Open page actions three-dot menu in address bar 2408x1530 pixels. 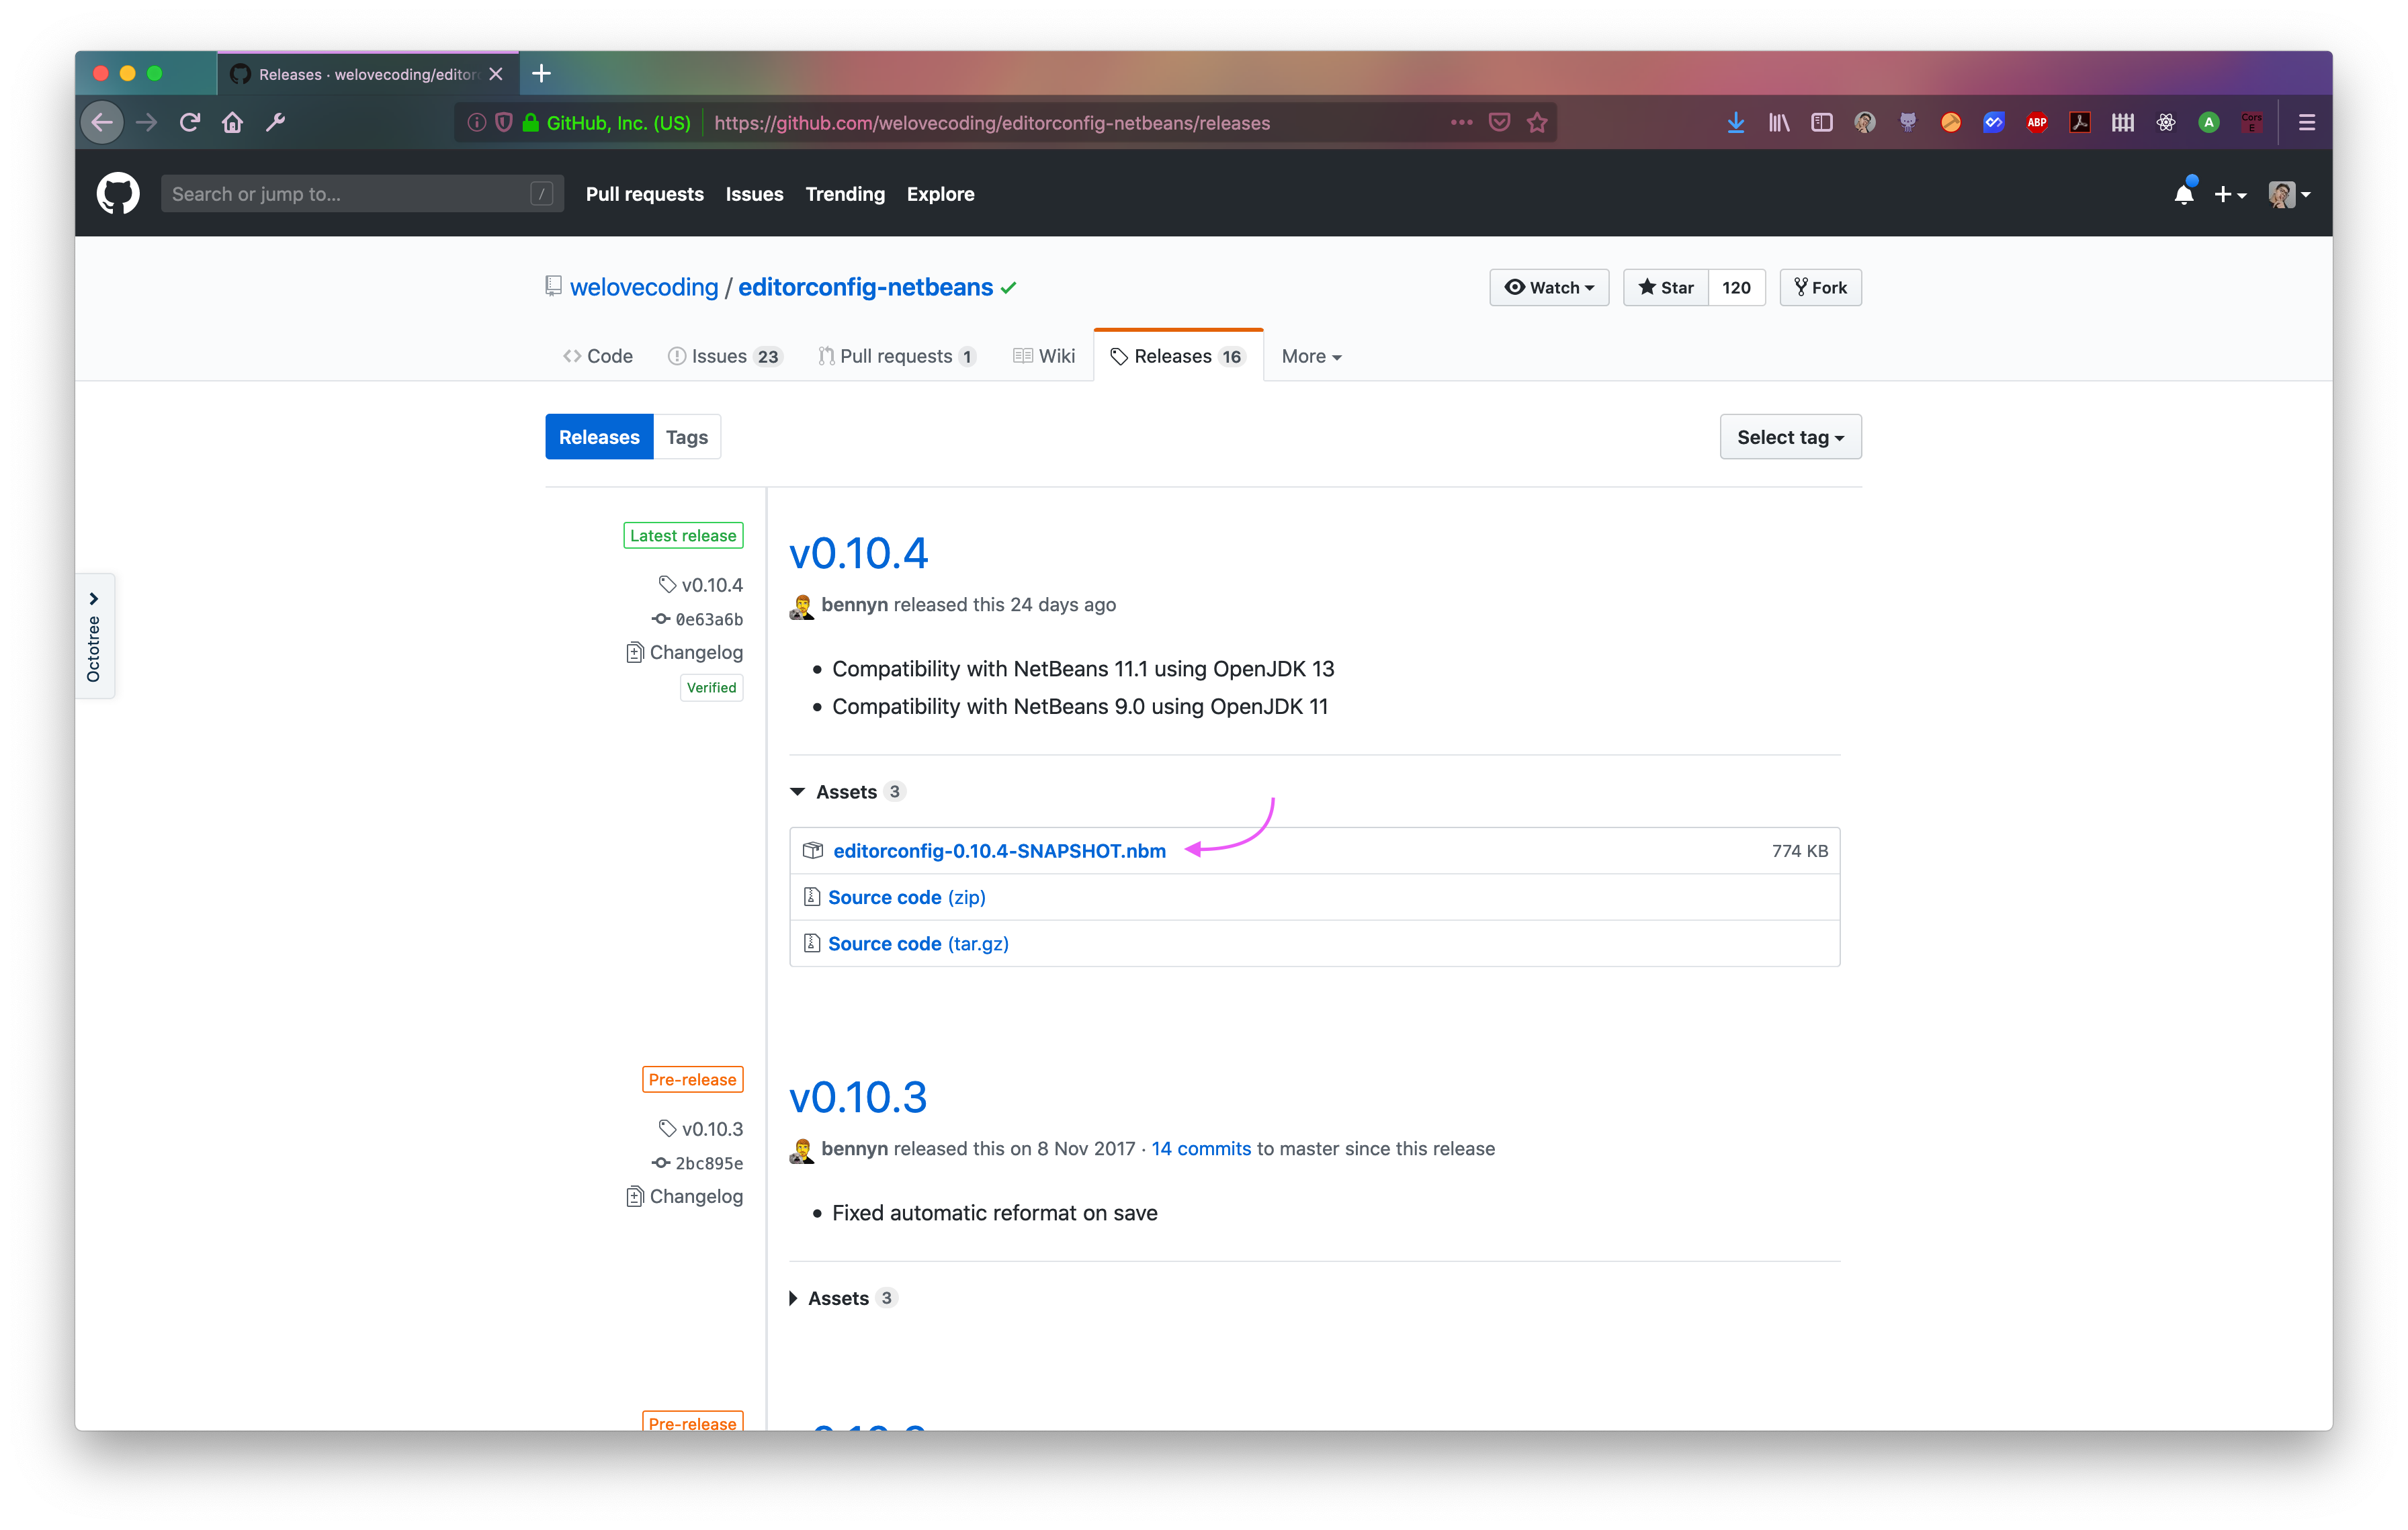[x=1461, y=123]
